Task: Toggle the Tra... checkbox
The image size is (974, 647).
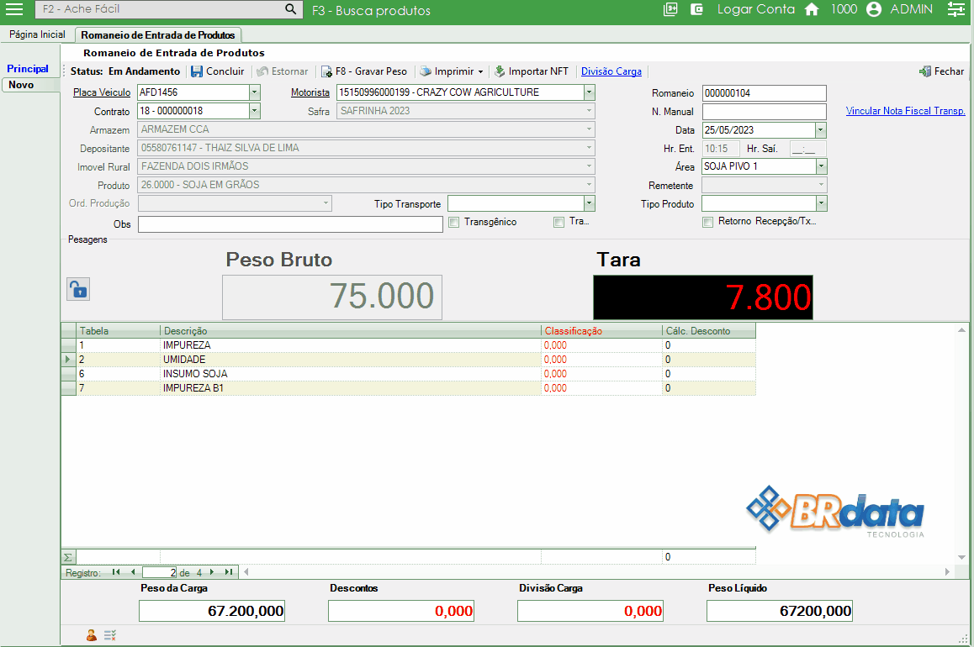Action: 558,223
